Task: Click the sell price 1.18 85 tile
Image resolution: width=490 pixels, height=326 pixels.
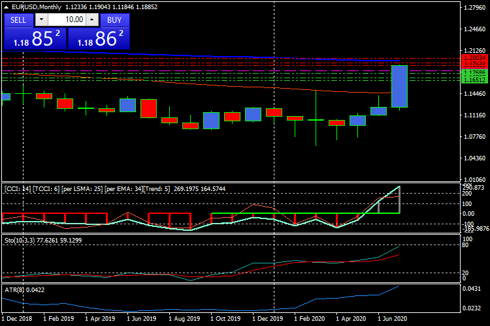Action: [x=35, y=38]
